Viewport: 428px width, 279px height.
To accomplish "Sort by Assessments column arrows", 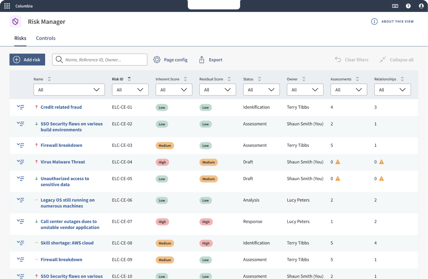I will [x=357, y=79].
